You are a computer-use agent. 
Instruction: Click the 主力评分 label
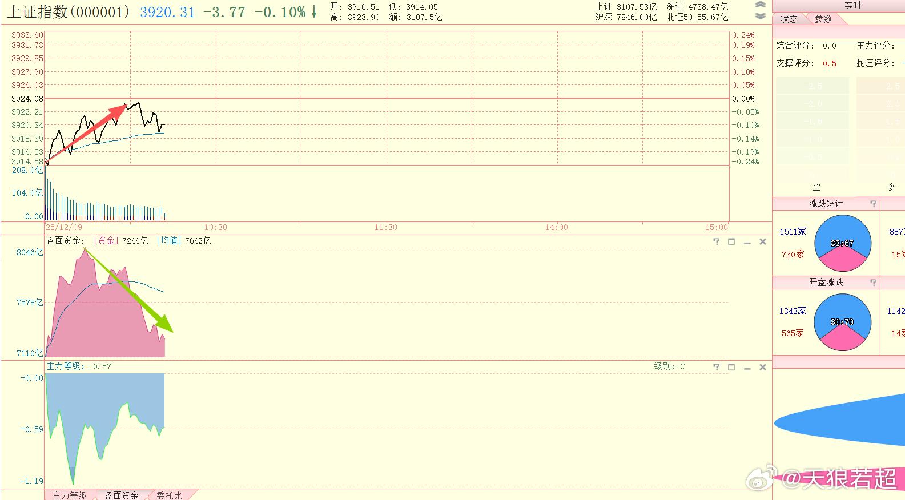875,46
